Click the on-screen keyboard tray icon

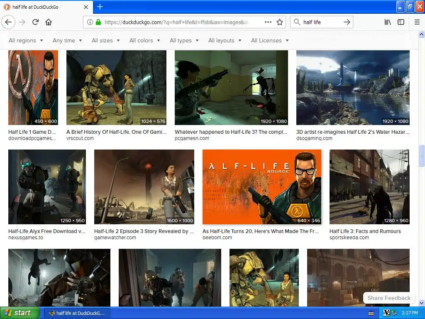click(371, 313)
